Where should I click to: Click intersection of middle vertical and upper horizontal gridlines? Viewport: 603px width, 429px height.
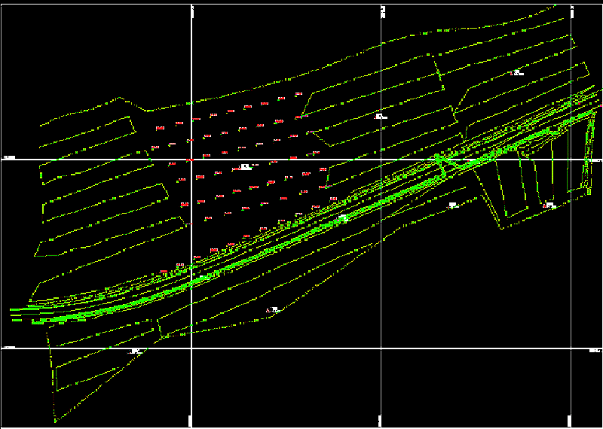point(383,160)
